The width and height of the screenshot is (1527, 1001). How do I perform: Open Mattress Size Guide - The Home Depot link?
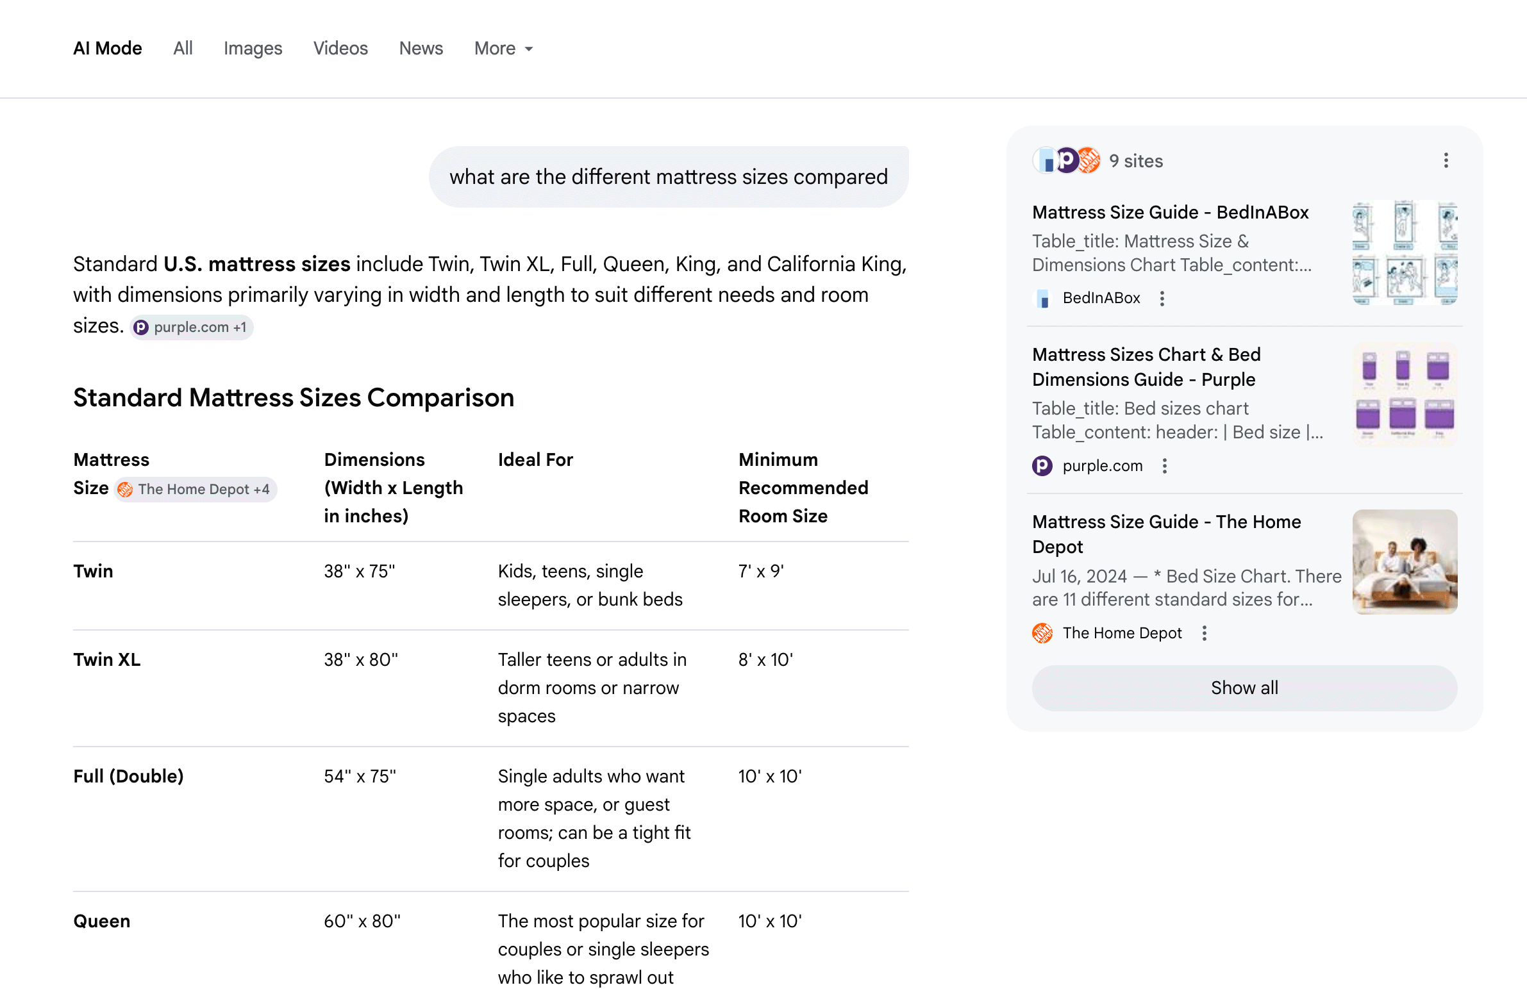1166,534
